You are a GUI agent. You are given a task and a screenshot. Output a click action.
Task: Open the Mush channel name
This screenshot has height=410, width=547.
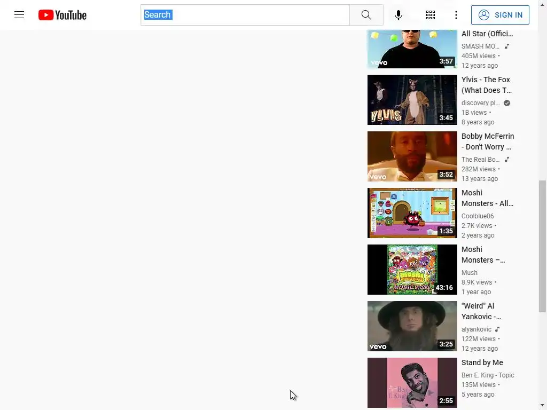click(469, 273)
